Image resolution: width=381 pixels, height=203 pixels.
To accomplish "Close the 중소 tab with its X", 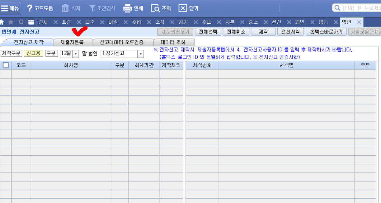I will click(x=266, y=22).
